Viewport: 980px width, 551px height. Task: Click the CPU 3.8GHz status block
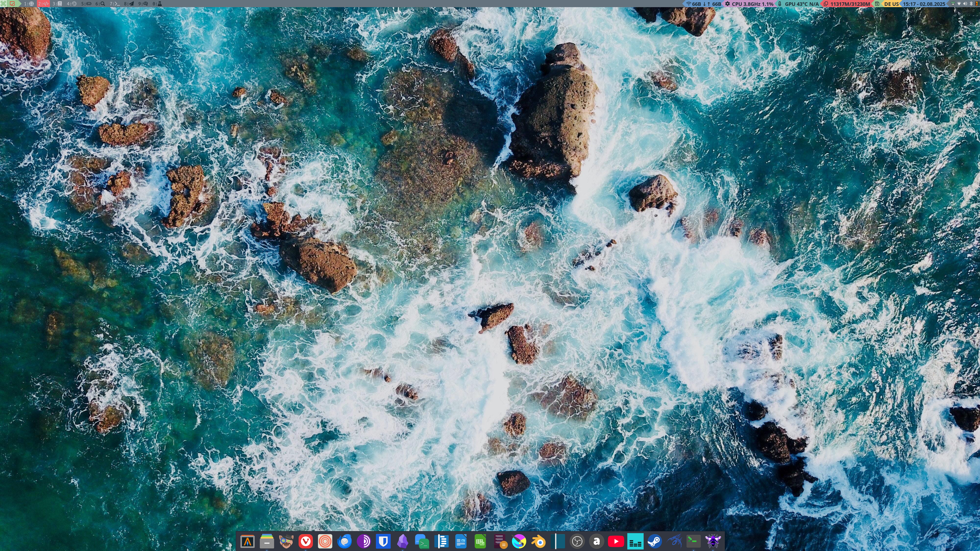coord(749,4)
